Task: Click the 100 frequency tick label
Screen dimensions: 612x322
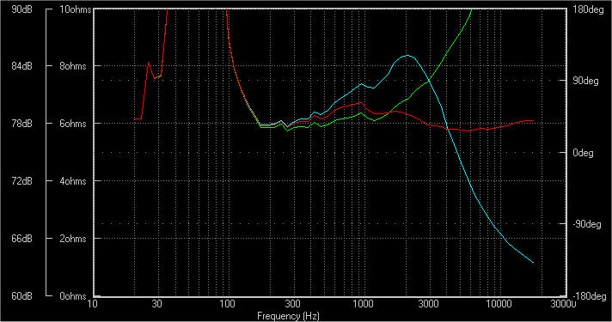Action: click(227, 304)
